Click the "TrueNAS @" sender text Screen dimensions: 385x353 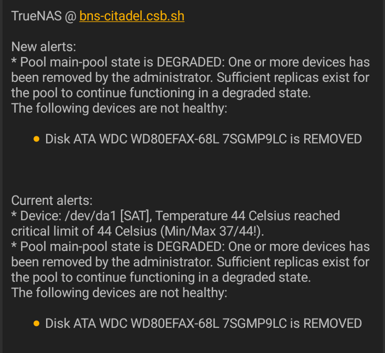pos(44,16)
